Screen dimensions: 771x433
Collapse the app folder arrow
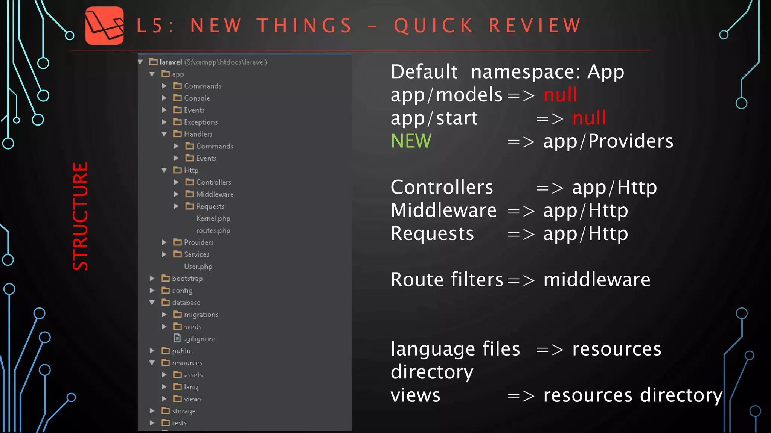(x=152, y=74)
